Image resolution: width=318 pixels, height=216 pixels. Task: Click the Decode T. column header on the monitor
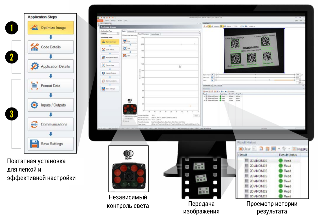coord(231,94)
